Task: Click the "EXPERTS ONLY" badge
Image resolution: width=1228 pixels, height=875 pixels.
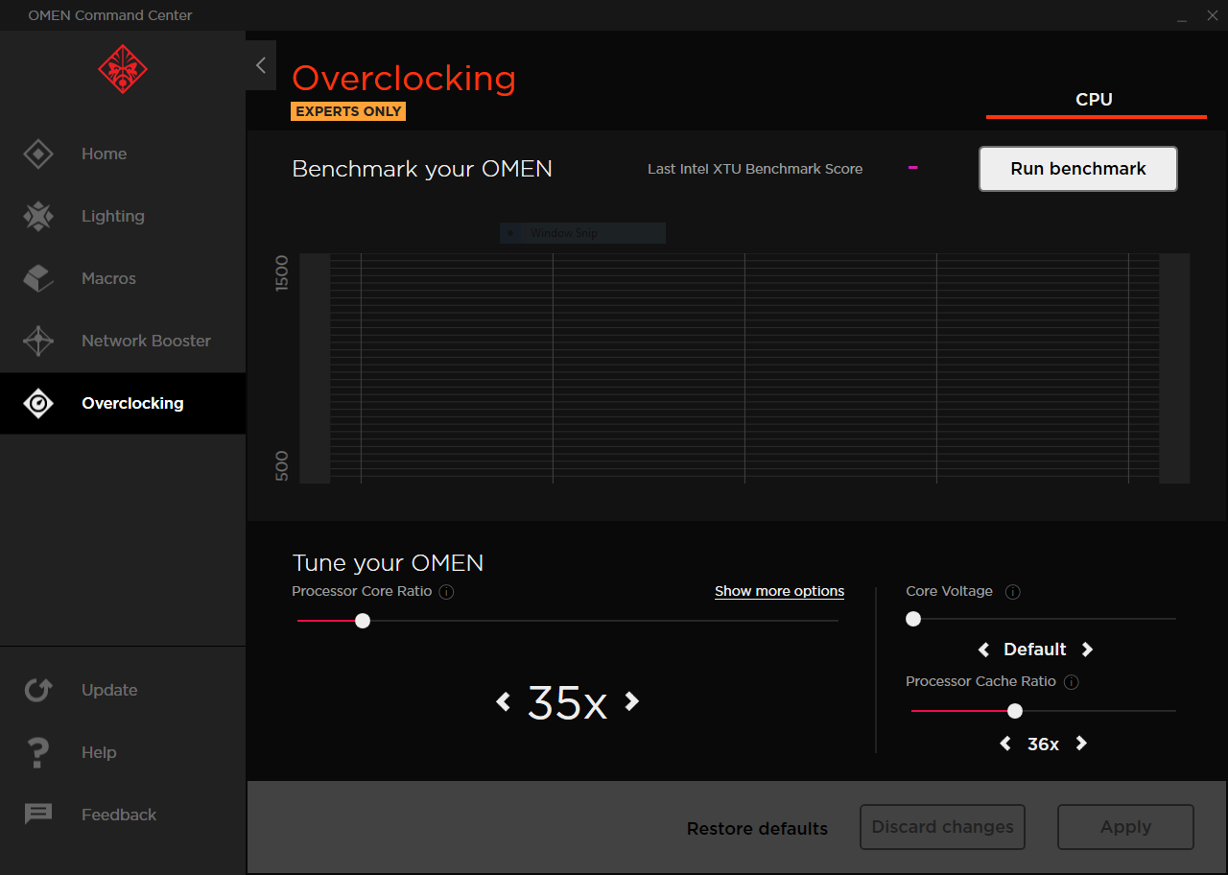Action: click(348, 111)
